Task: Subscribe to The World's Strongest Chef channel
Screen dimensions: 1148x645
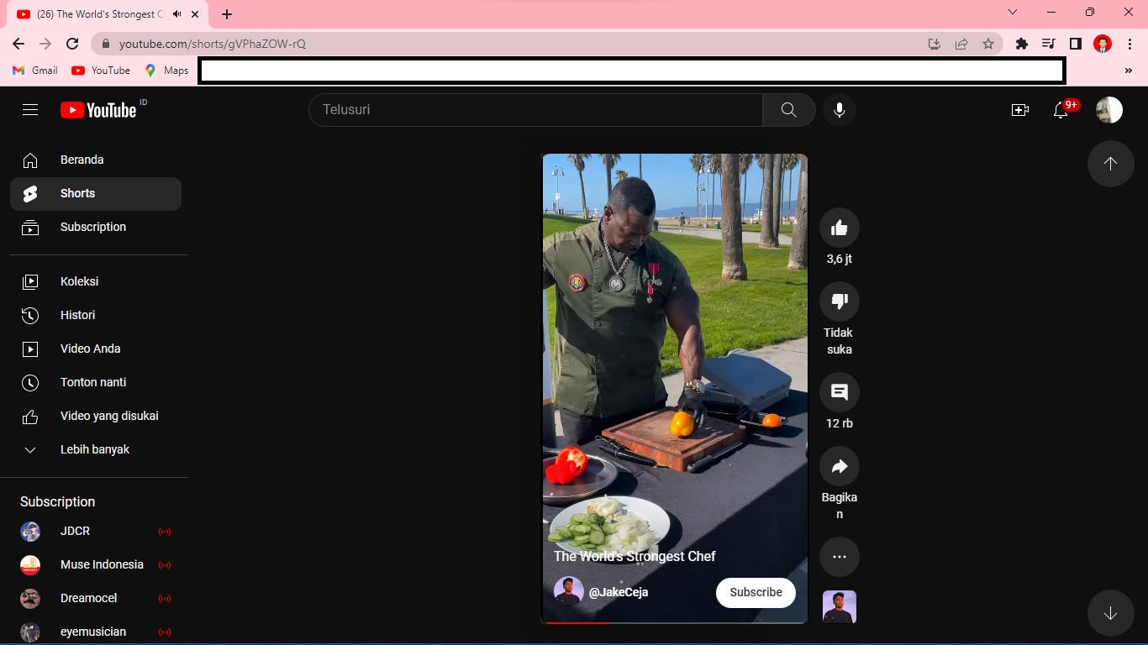Action: tap(754, 592)
